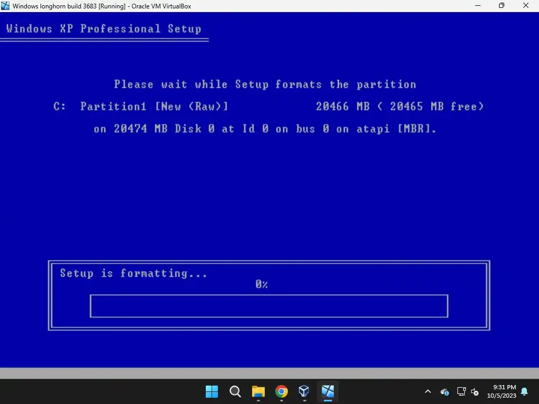This screenshot has width=539, height=404.
Task: Click the 'C:' drive letter
Action: (x=59, y=106)
